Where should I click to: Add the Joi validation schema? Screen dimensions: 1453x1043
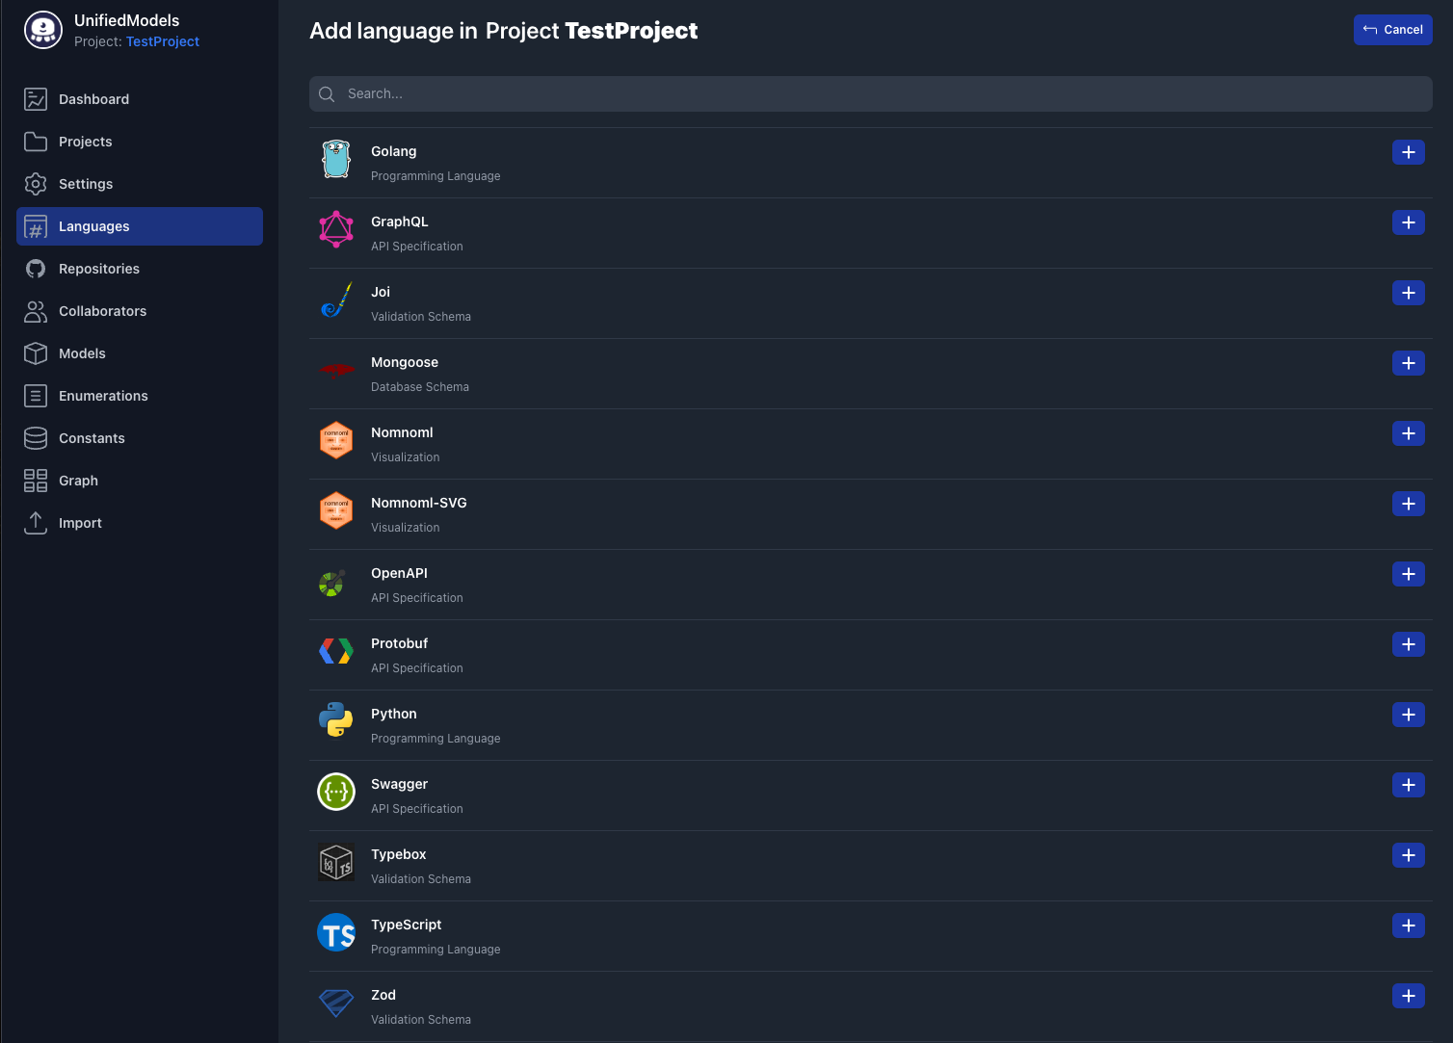point(1408,293)
